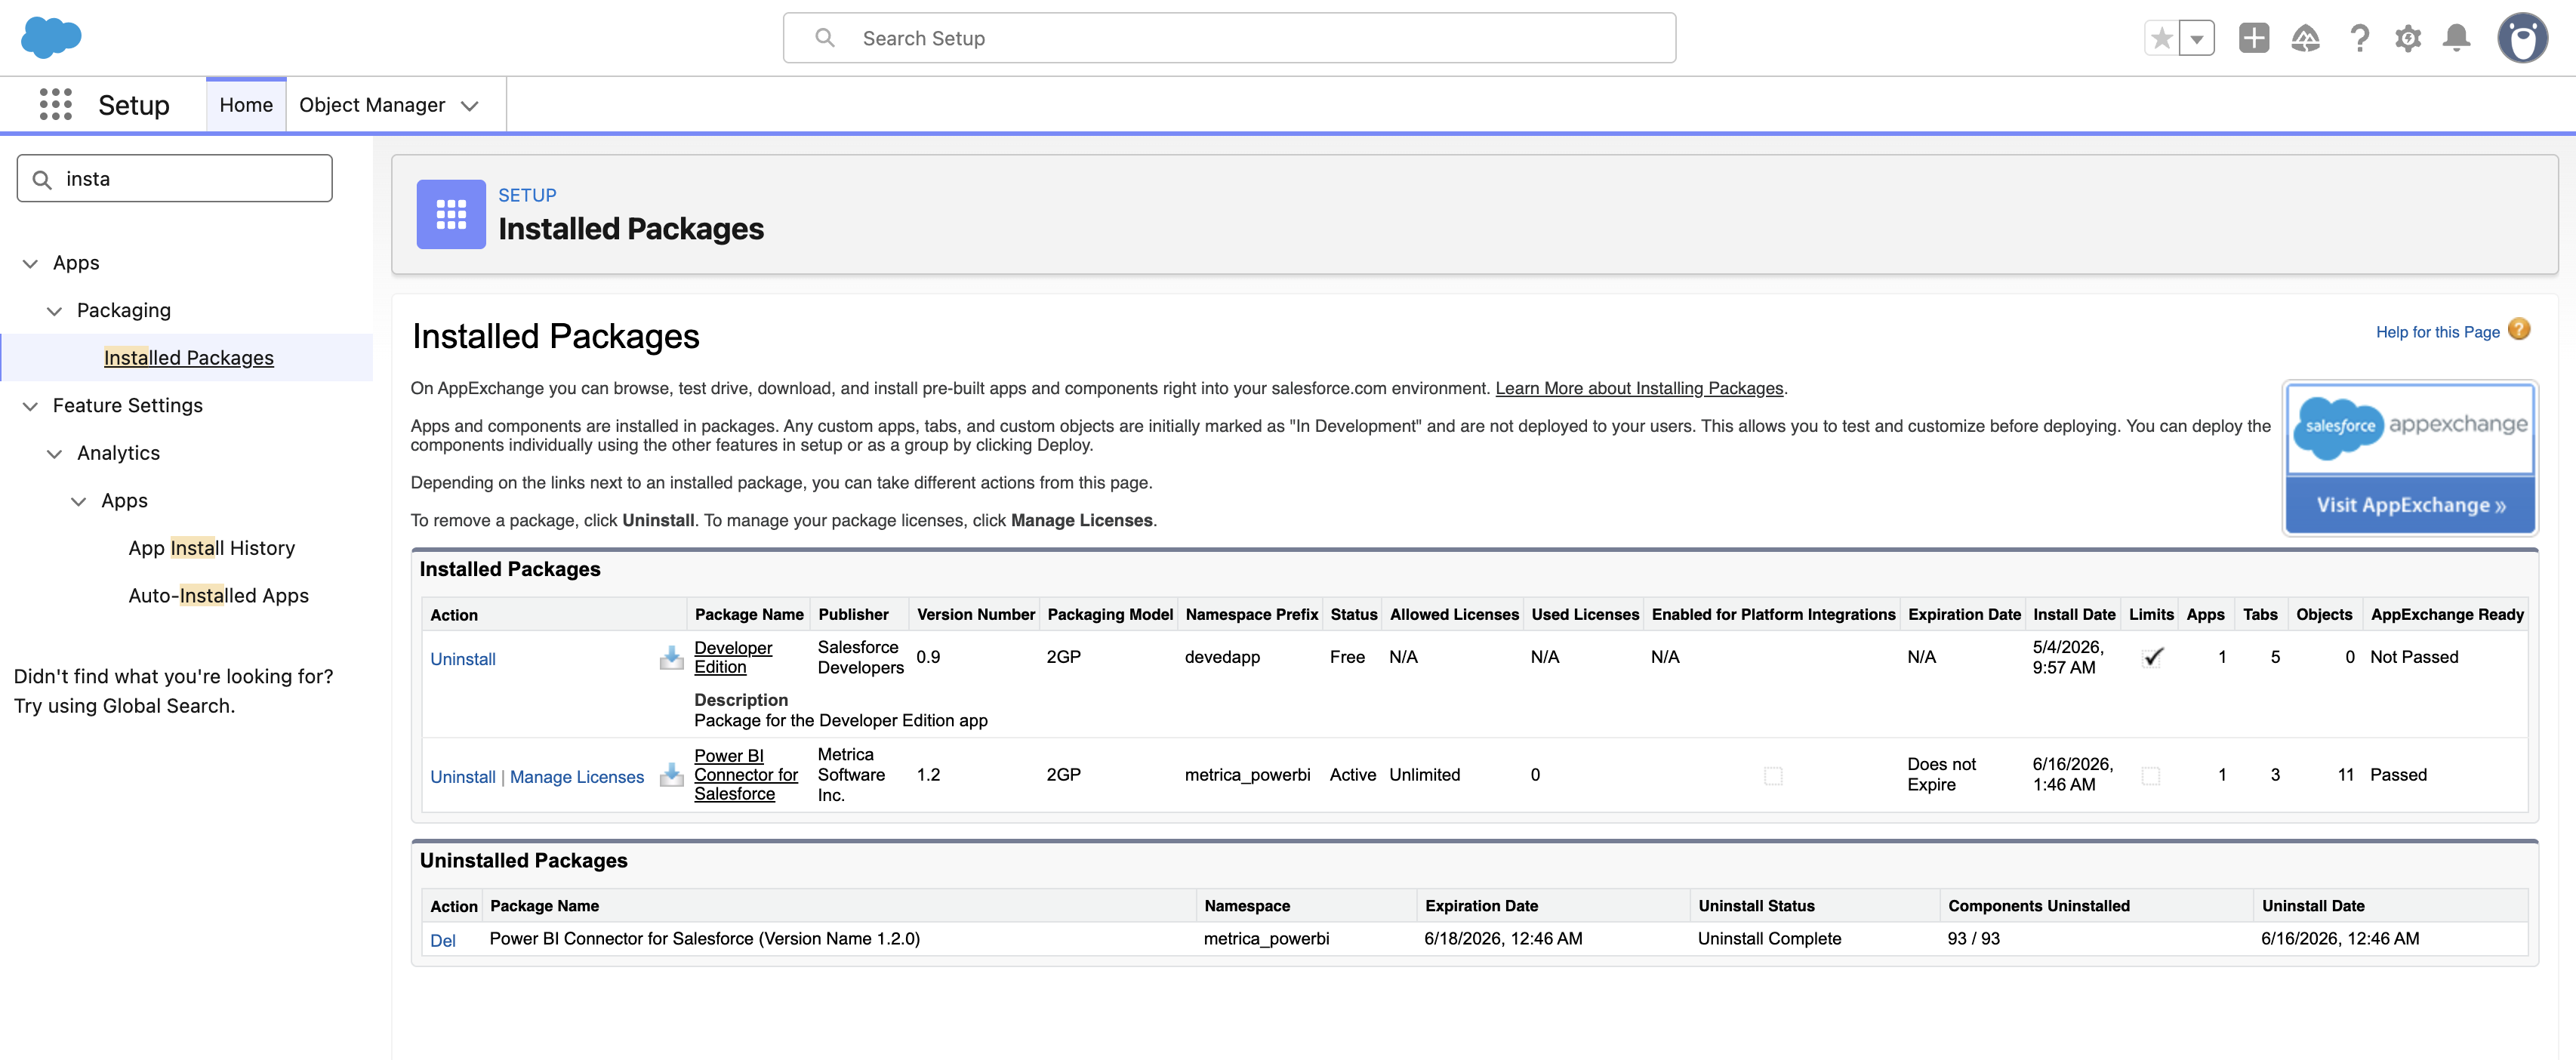Click the Salesforce cloud logo
2576x1060 pixels.
coord(51,38)
